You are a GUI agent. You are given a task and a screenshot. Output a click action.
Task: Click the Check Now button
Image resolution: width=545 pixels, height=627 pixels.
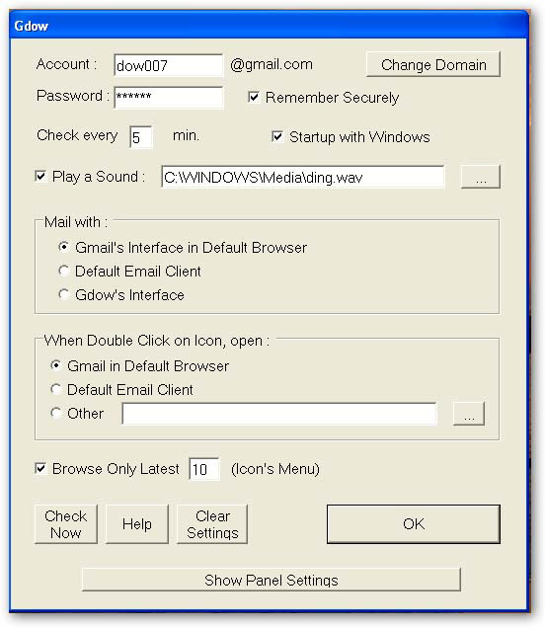click(66, 524)
